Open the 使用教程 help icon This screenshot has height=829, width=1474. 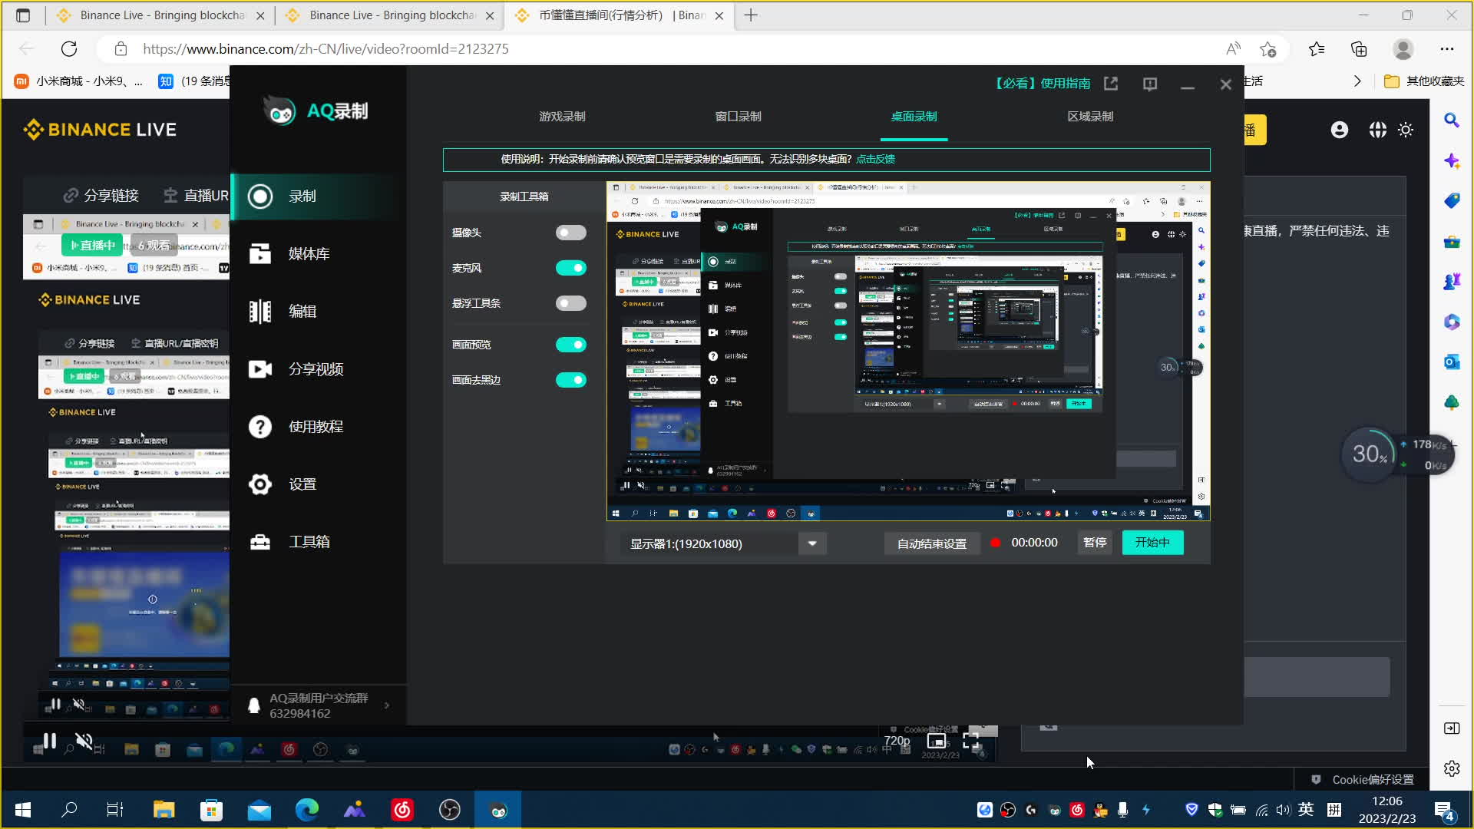tap(260, 427)
